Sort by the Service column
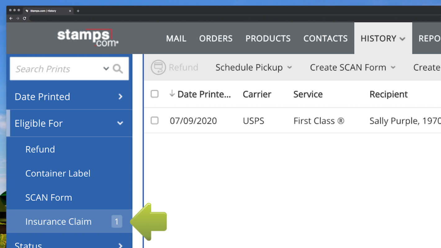 tap(308, 94)
